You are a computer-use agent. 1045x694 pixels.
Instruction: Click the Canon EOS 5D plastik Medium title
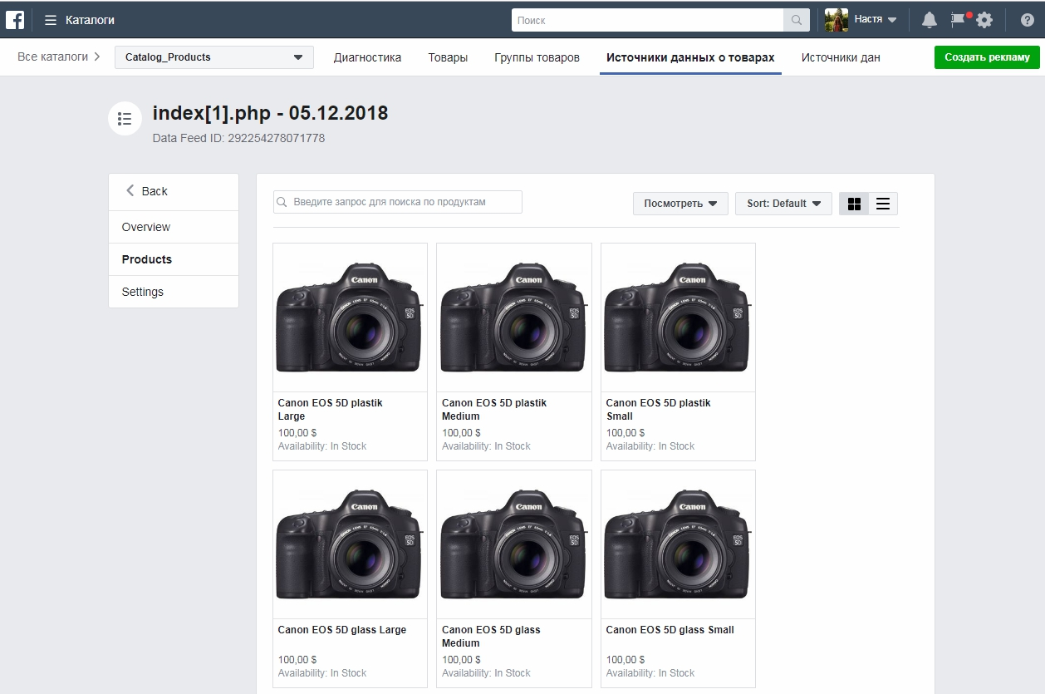point(494,410)
